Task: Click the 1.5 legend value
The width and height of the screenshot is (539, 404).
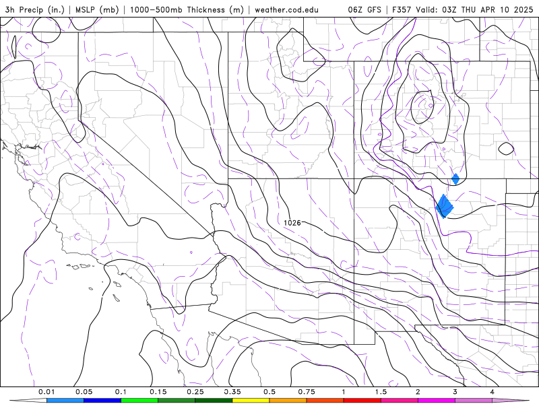Action: click(381, 392)
